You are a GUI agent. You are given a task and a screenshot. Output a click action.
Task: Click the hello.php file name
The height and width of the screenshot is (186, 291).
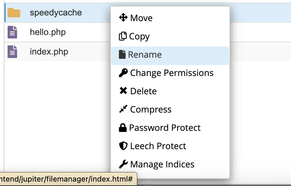click(48, 32)
